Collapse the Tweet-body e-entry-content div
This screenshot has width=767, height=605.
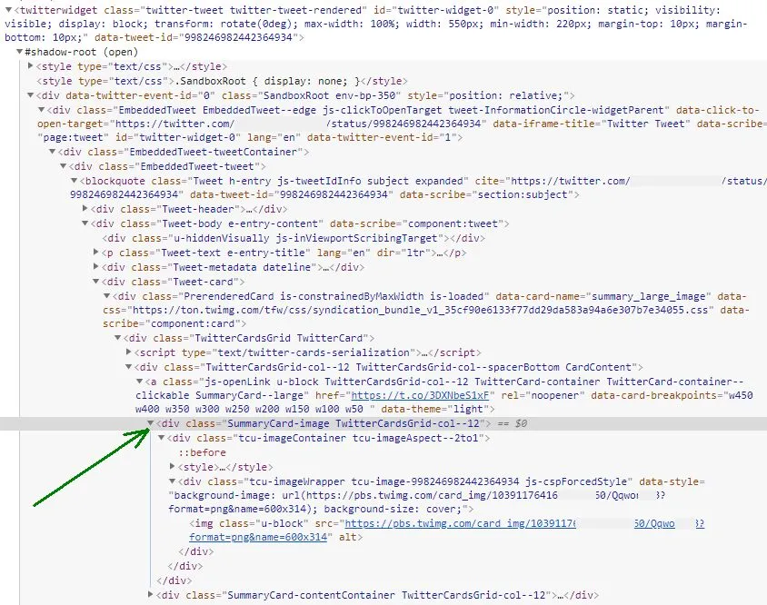click(x=85, y=223)
